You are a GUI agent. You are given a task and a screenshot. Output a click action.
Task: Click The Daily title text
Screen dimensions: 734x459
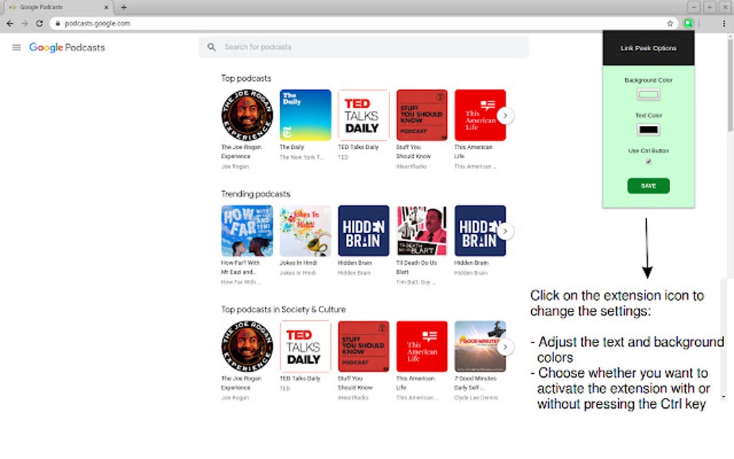(291, 147)
